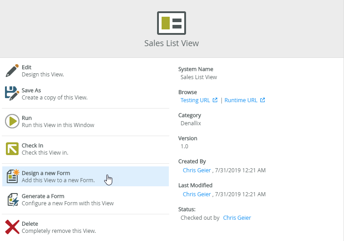Viewport: 344px width, 241px height.
Task: Click external-link icon beside Runtime URL
Action: [x=263, y=100]
